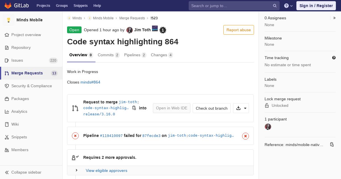
Task: Open Jim Toth author profile link
Action: [x=142, y=30]
